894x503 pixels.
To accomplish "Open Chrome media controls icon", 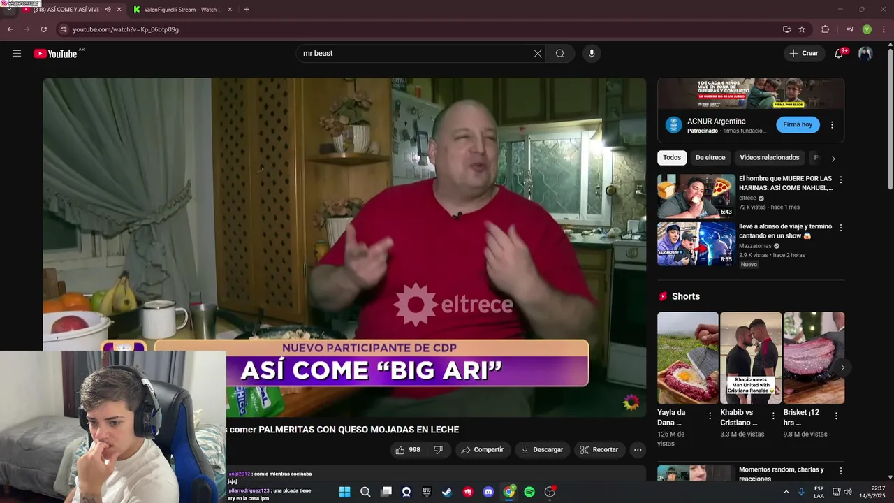I will (850, 29).
